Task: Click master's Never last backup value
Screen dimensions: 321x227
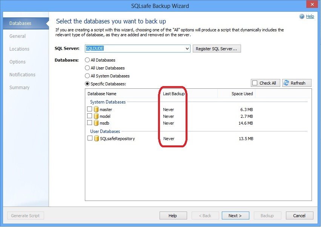Action: [169, 110]
